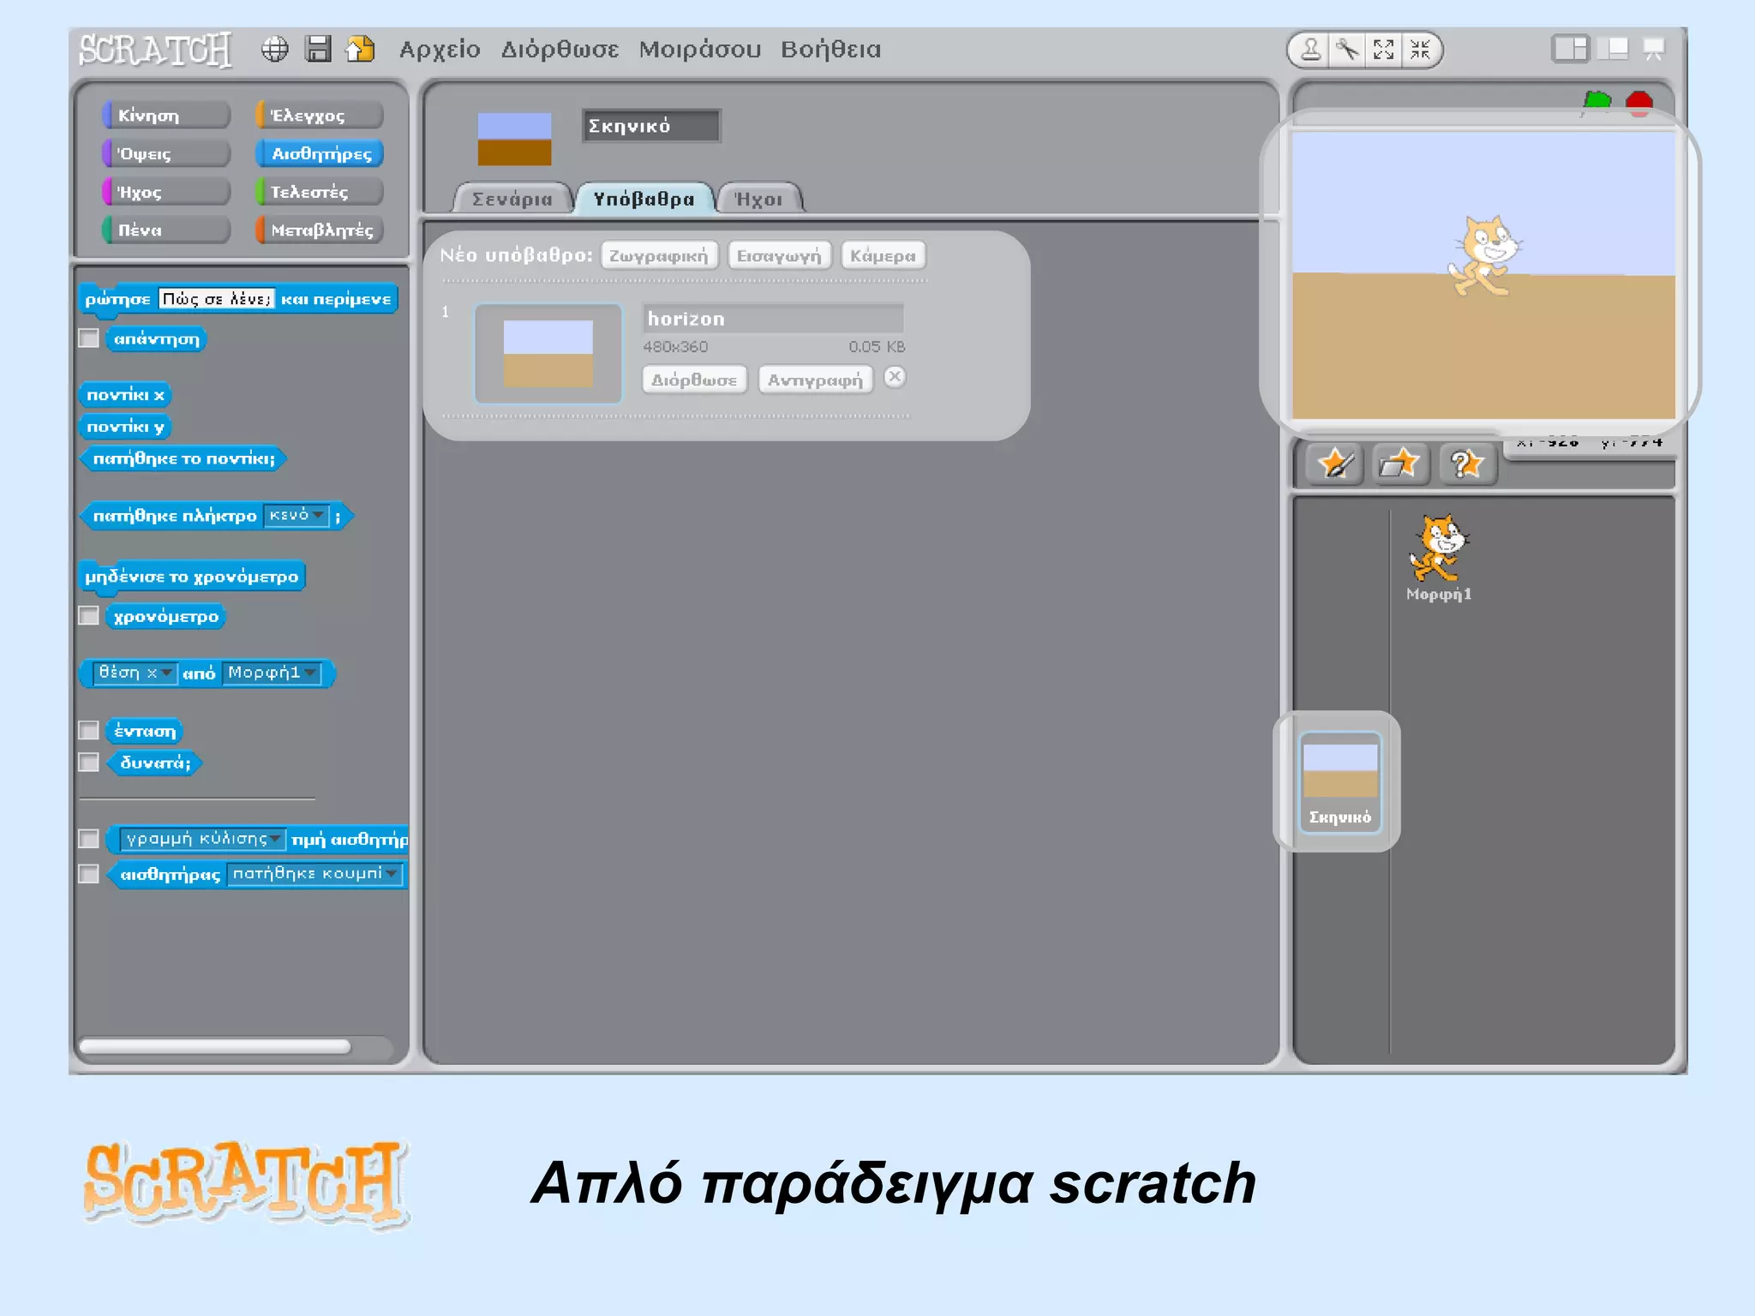Open the Διόρθωσε menu
The image size is (1755, 1316).
click(x=560, y=50)
